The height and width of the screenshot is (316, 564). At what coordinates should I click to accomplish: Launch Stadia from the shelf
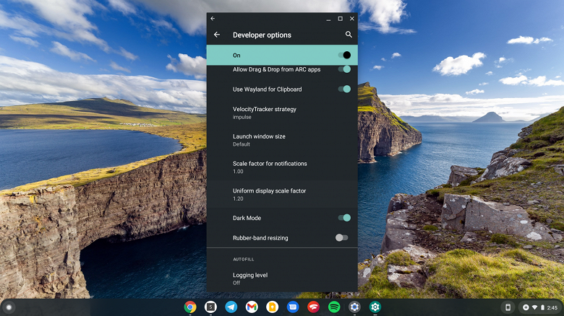click(x=313, y=307)
